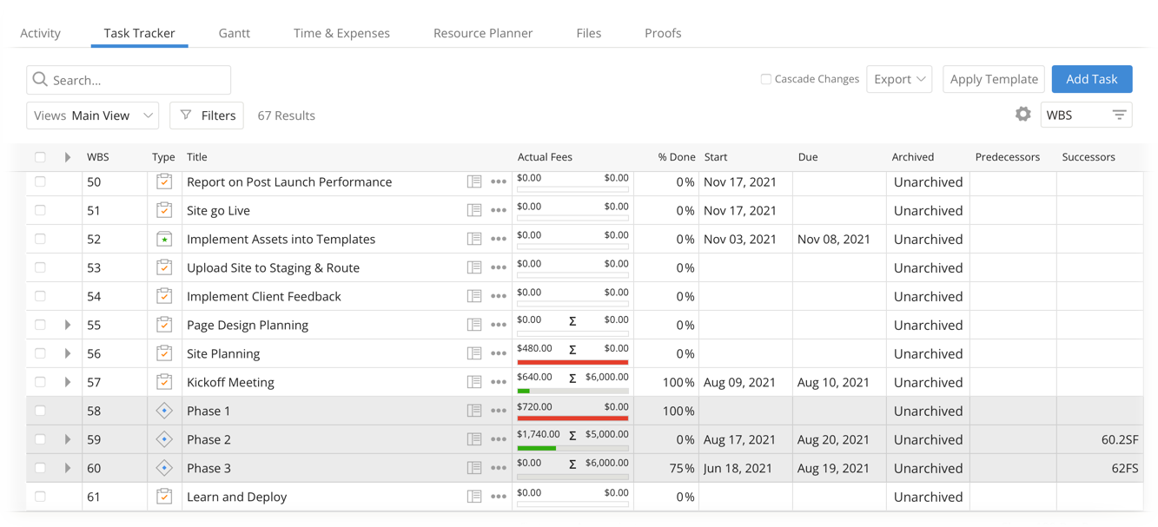The width and height of the screenshot is (1158, 527).
Task: Expand the Phase 2 row subtasks
Action: click(x=68, y=439)
